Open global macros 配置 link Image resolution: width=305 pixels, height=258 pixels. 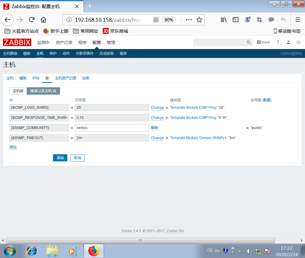pos(267,100)
